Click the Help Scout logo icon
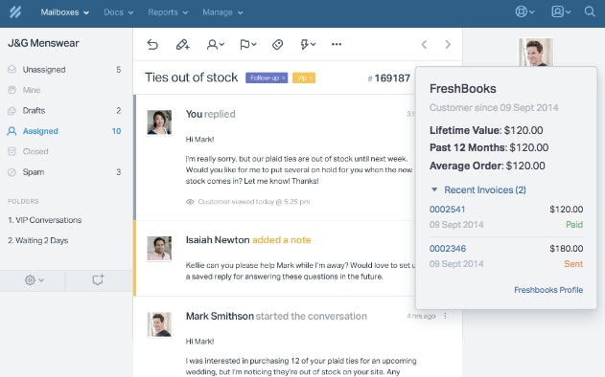Image resolution: width=605 pixels, height=377 pixels. click(15, 11)
